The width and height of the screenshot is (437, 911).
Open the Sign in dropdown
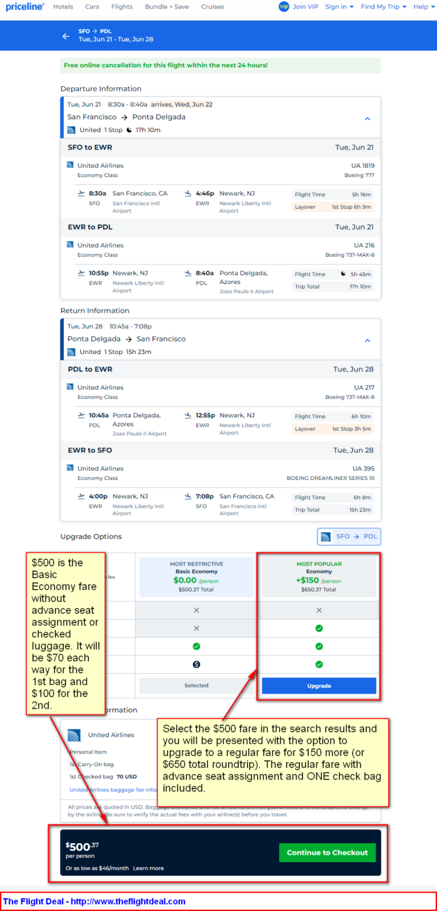point(339,7)
